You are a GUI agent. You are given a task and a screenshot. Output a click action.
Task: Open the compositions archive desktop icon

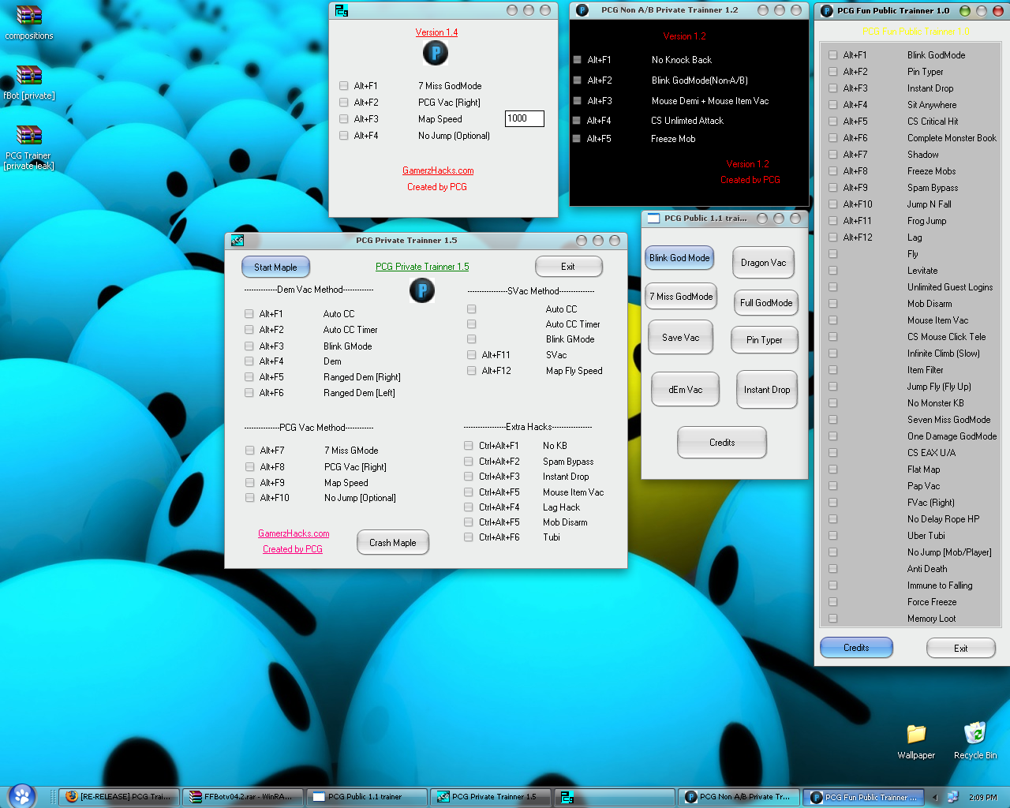click(28, 16)
